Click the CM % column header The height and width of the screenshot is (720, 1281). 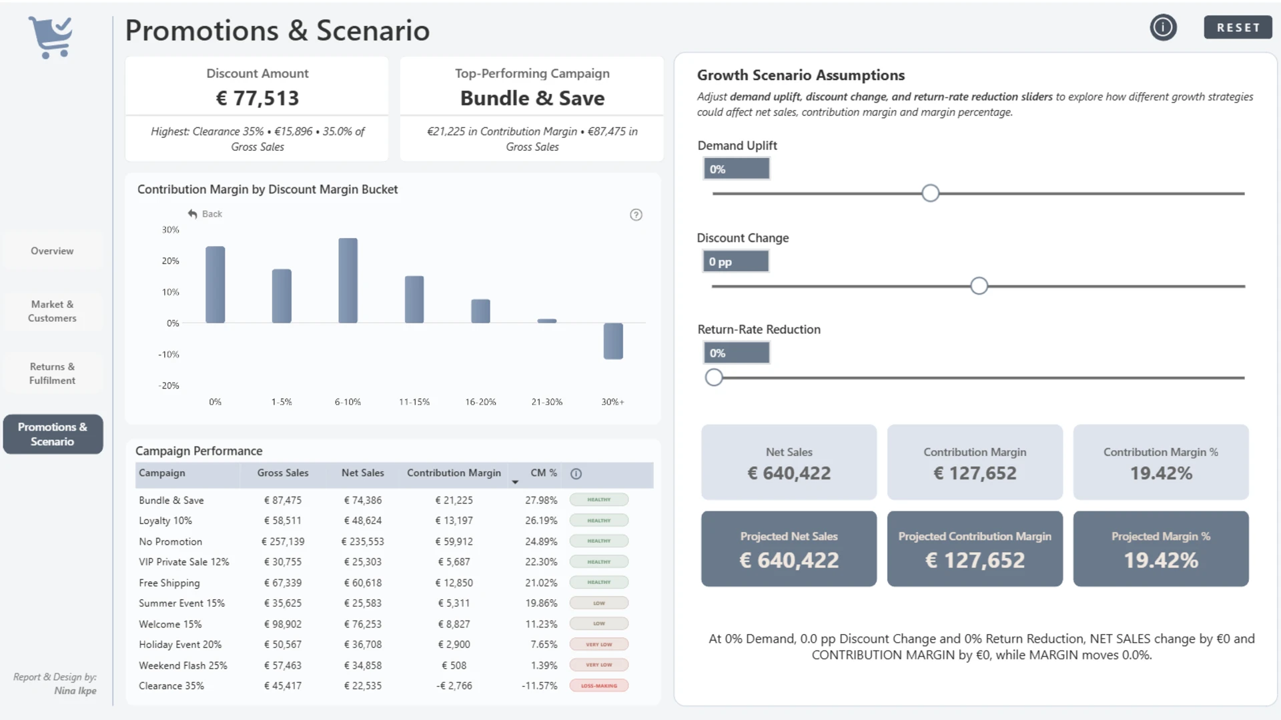544,473
